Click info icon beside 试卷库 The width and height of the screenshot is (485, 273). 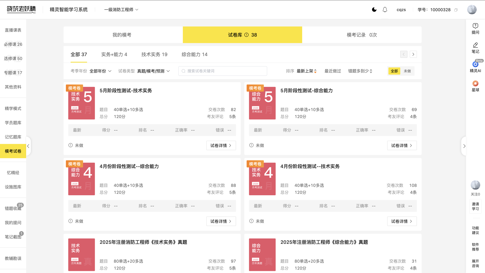(247, 35)
